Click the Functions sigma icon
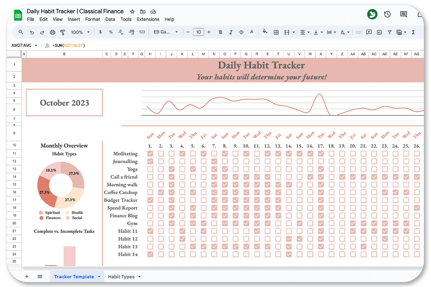 click(414, 32)
